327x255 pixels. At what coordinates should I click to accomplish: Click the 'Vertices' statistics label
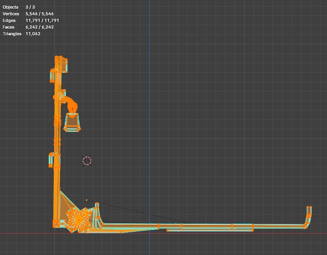coord(11,14)
